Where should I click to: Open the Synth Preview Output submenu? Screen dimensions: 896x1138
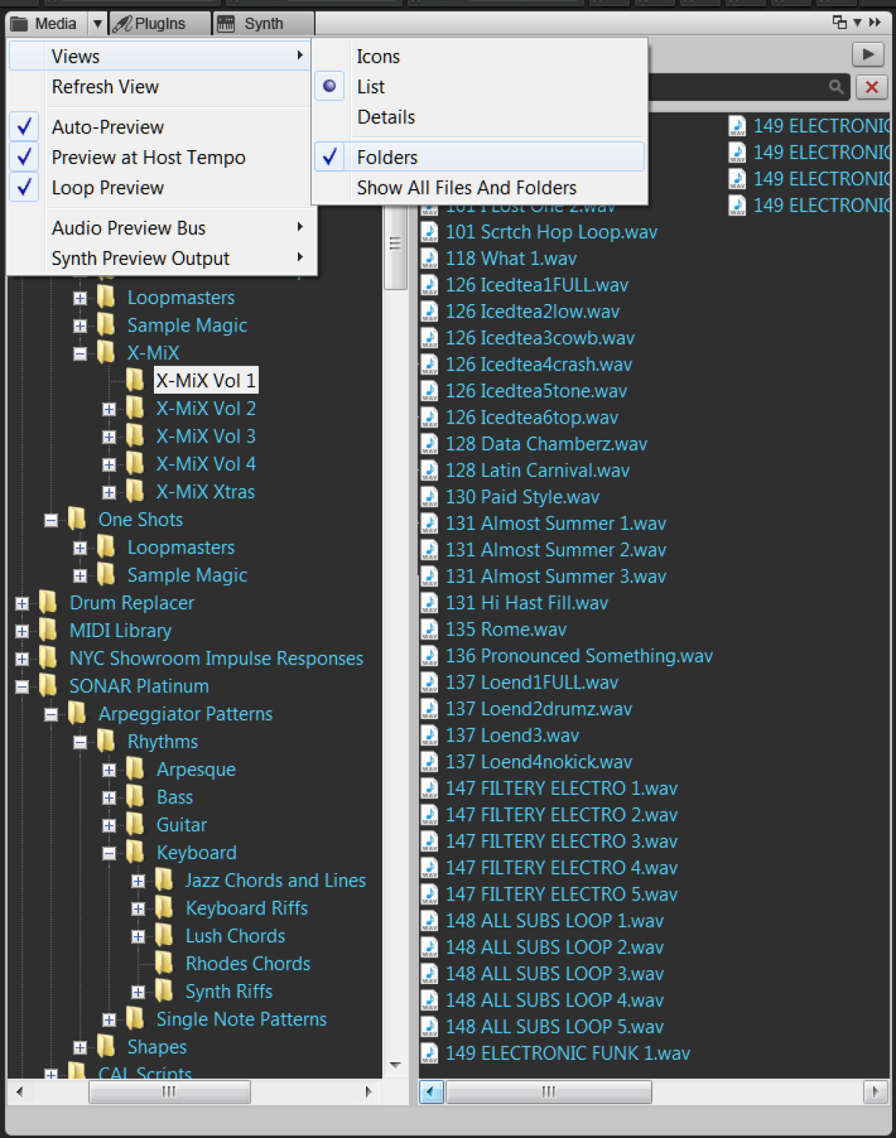tap(161, 259)
